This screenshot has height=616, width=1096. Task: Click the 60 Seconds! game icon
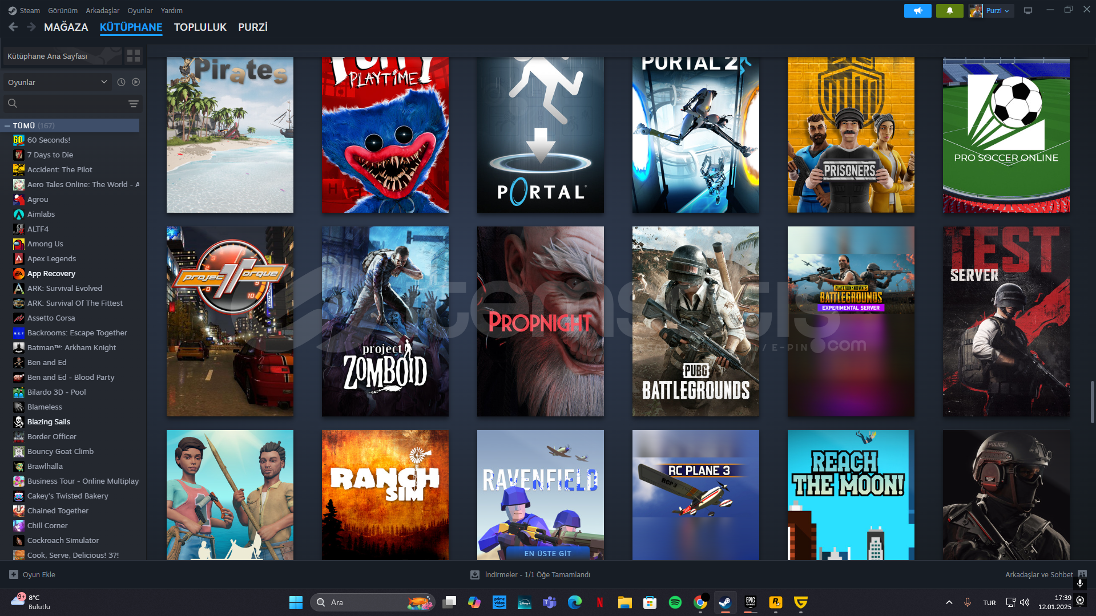pyautogui.click(x=19, y=140)
